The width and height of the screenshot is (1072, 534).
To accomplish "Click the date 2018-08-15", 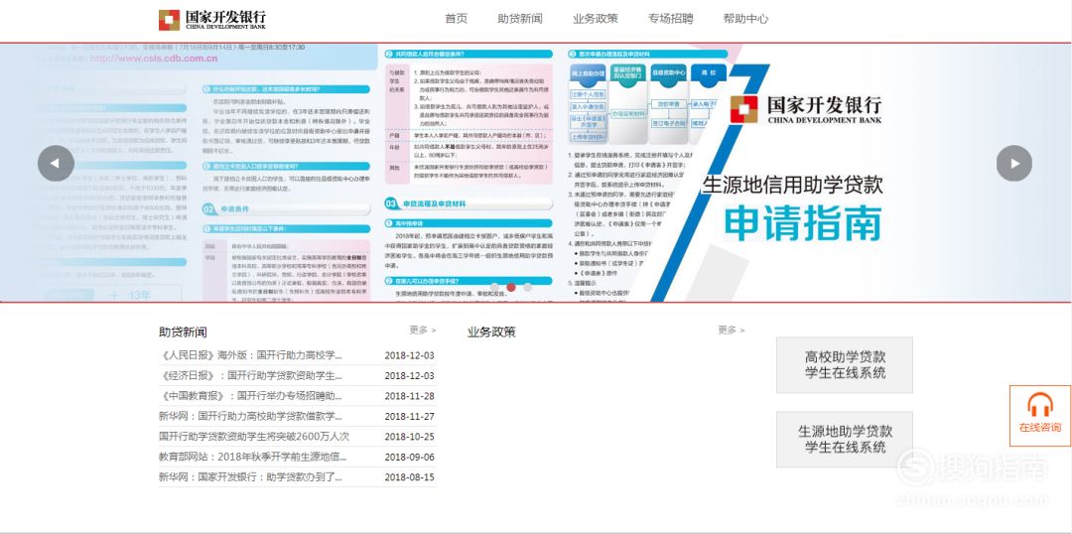I will (410, 476).
